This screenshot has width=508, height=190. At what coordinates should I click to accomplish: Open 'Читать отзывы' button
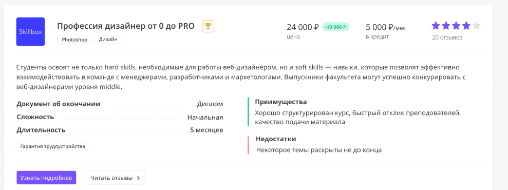click(x=115, y=178)
